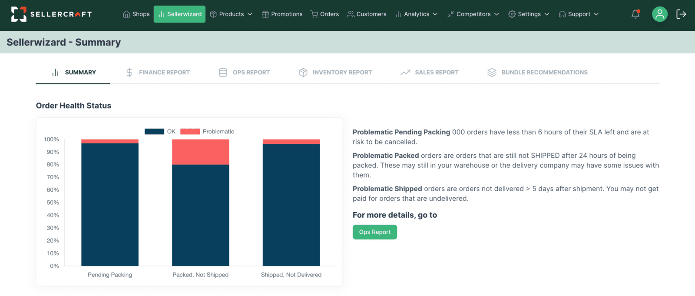Click the Products box icon

213,14
